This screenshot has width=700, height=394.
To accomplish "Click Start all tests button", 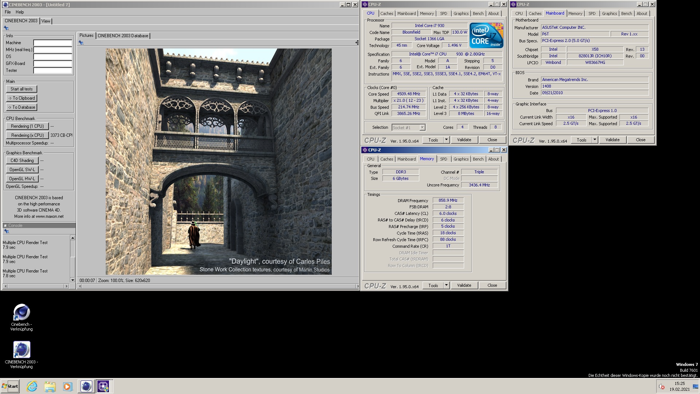I will point(22,89).
